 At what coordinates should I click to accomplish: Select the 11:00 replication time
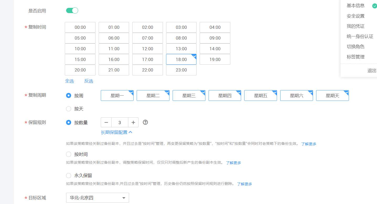(x=114, y=49)
